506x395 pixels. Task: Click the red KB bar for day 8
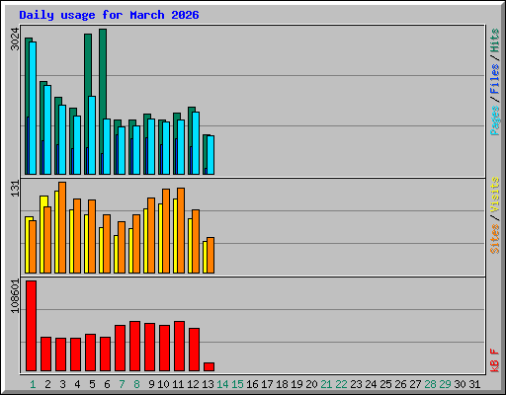135,346
